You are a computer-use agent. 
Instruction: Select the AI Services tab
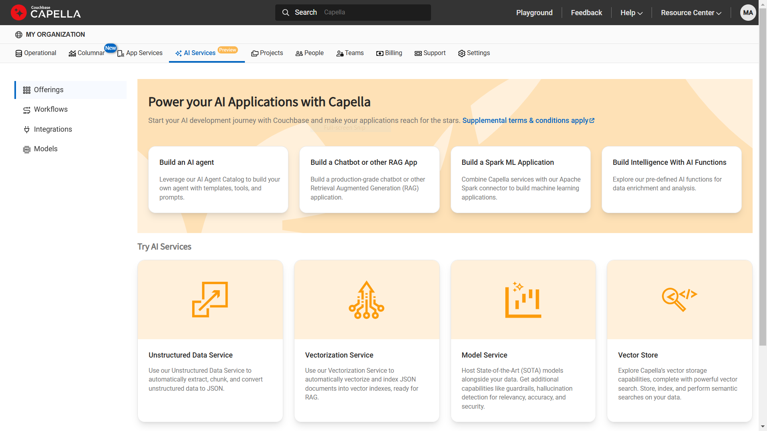click(x=207, y=53)
